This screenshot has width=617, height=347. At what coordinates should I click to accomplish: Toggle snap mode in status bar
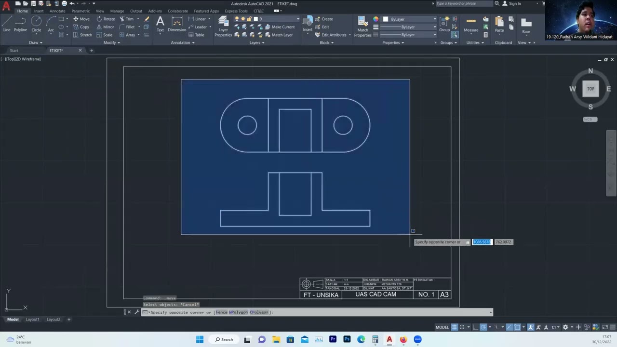462,327
